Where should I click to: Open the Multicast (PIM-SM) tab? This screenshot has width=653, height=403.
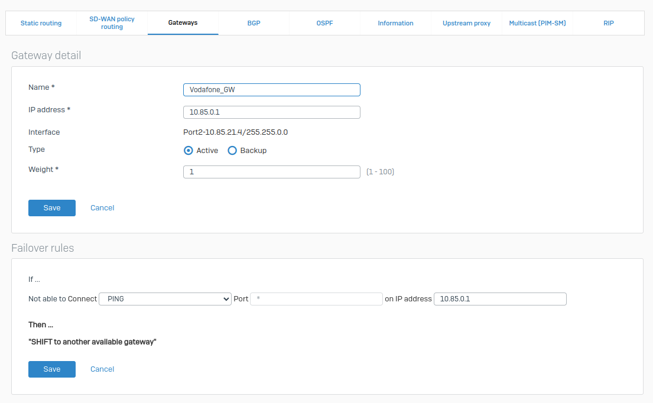(x=537, y=23)
